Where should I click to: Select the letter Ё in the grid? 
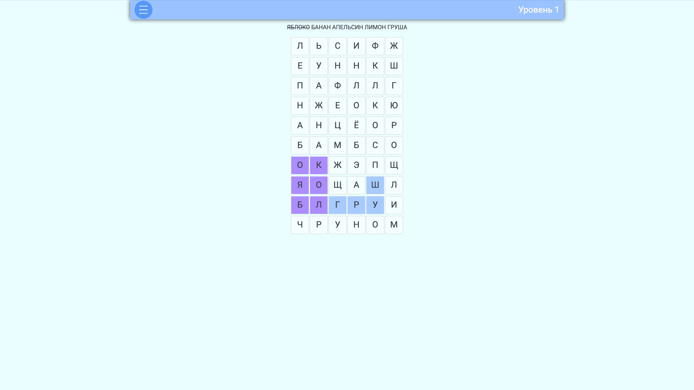pos(356,125)
